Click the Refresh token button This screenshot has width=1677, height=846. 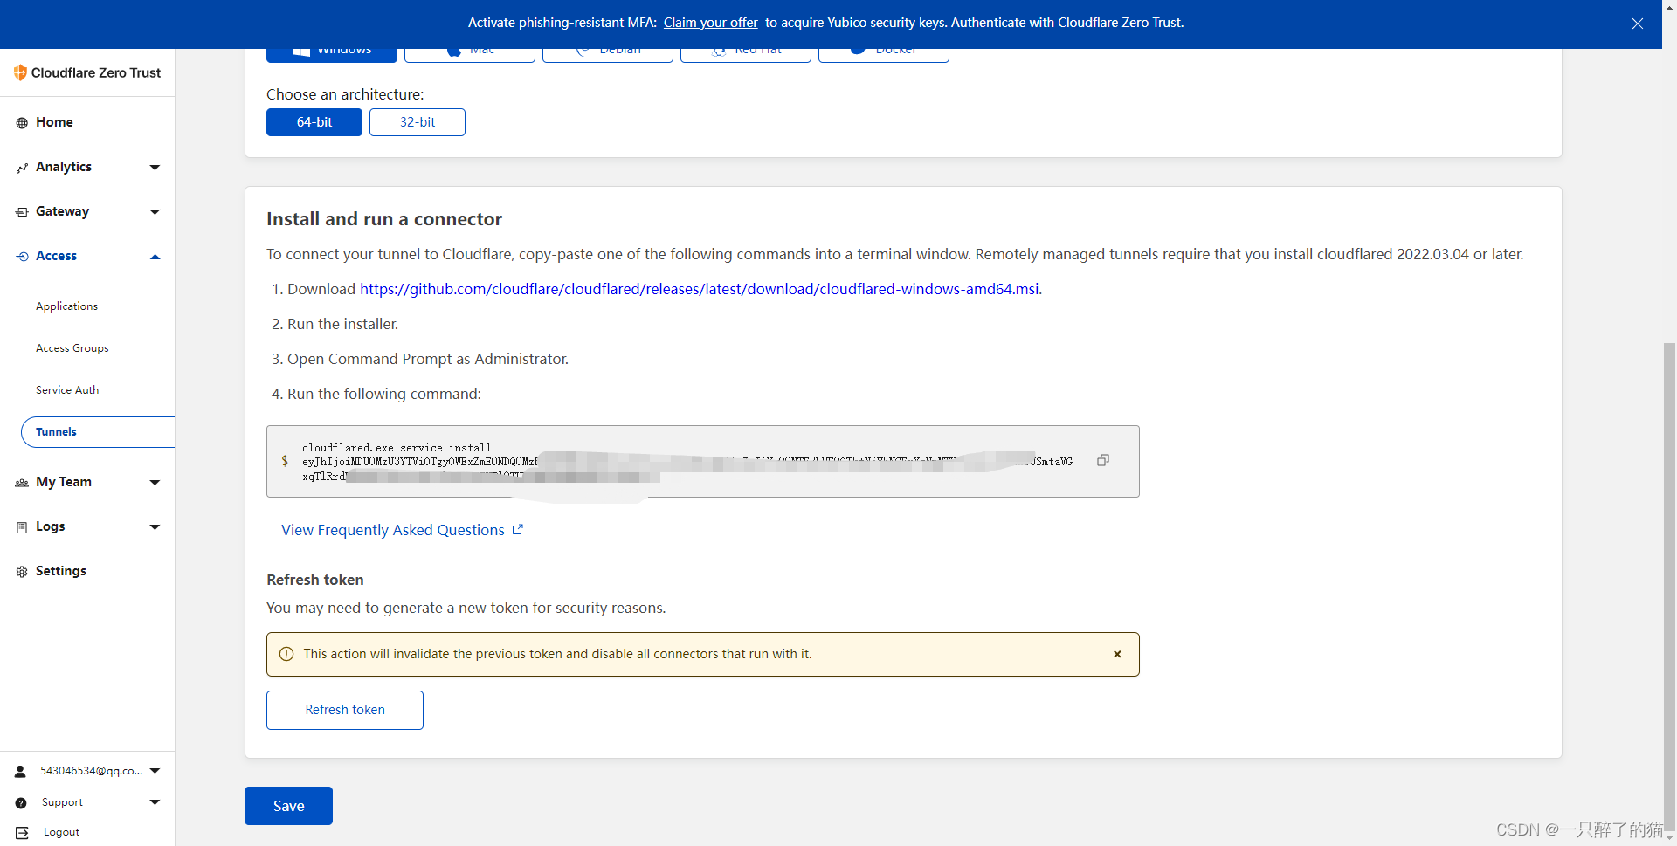pos(345,710)
